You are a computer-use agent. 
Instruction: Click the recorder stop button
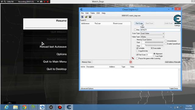coord(48,2)
